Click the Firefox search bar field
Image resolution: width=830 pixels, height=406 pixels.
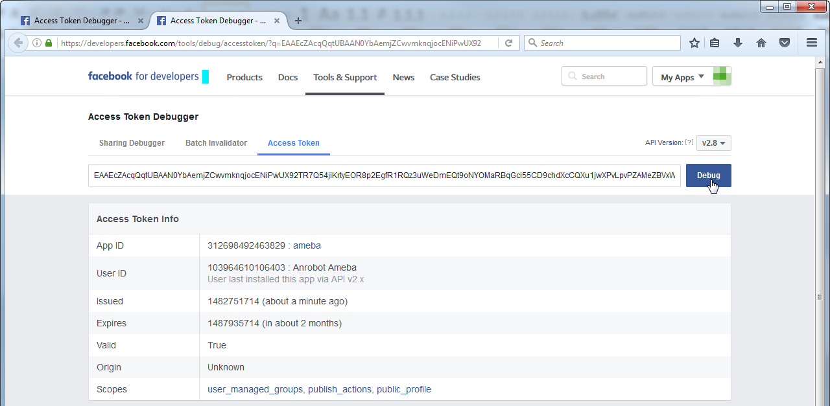[602, 43]
